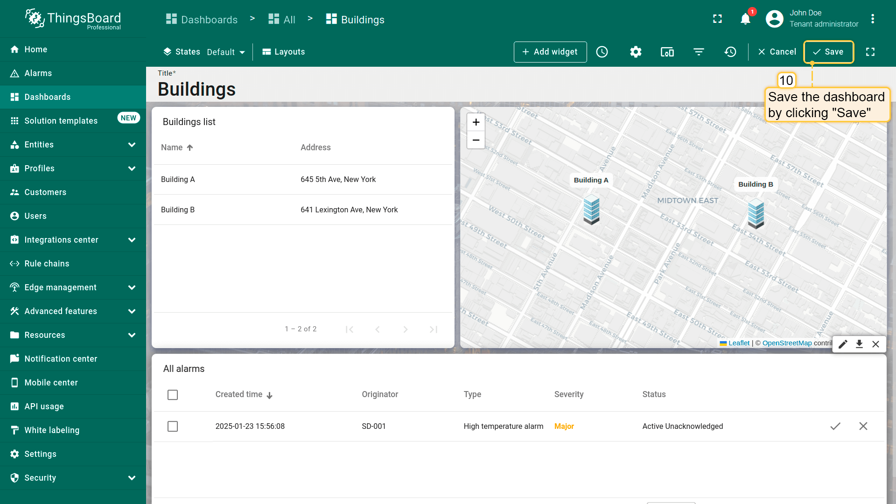Click the notifications bell icon
This screenshot has height=504, width=896.
745,19
